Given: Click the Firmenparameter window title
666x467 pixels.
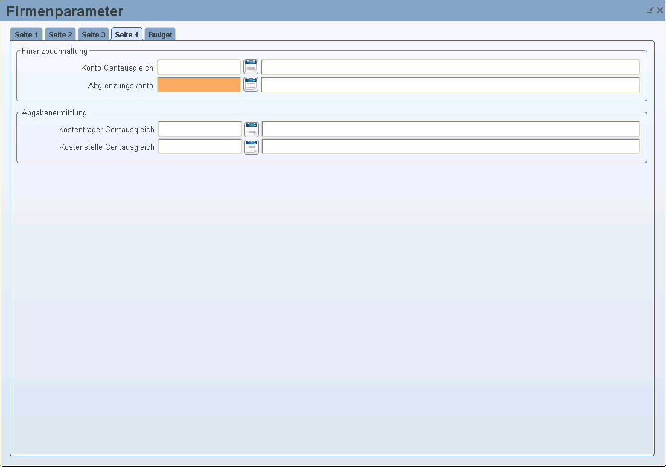Looking at the screenshot, I should point(65,11).
